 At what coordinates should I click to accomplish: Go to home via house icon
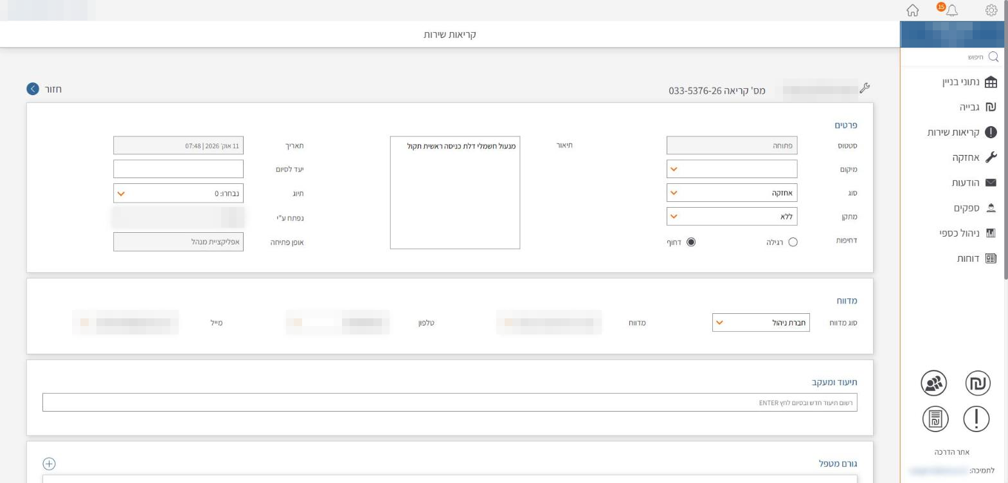(912, 10)
